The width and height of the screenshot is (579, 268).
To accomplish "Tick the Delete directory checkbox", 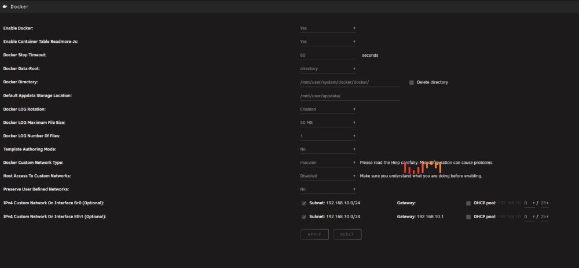I will click(411, 82).
